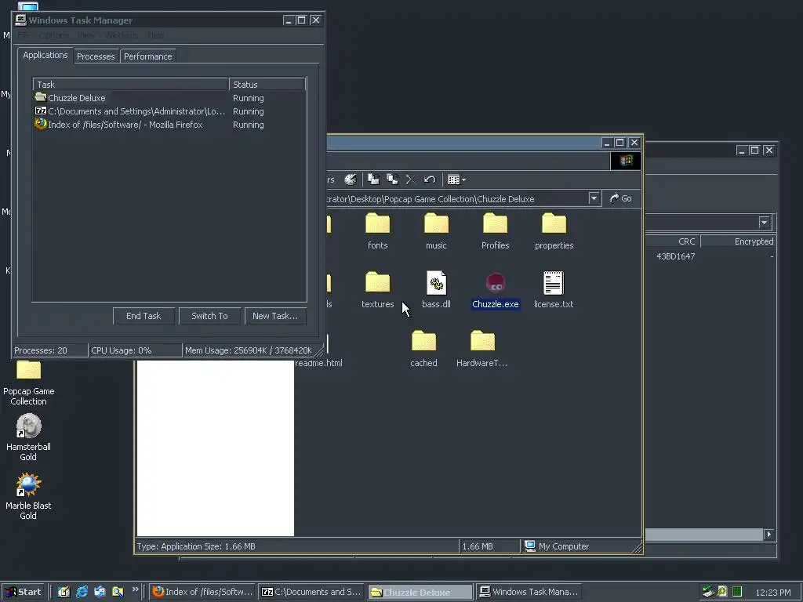This screenshot has height=602, width=803.
Task: Click the Safely Remove Hardware tray icon
Action: (x=708, y=592)
